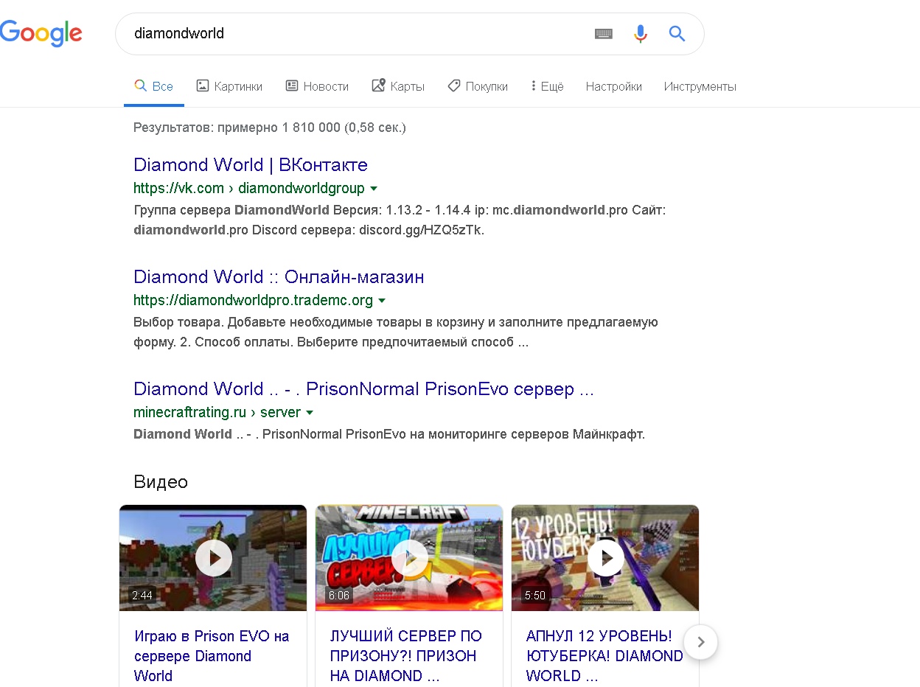Open 'Diamond World :: Онлайн-магазин' link
This screenshot has width=920, height=687.
[279, 276]
